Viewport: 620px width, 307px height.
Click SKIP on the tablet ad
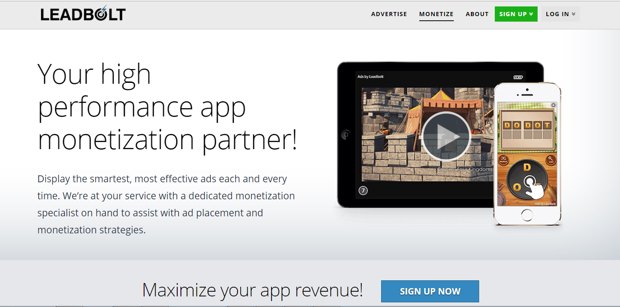coord(518,77)
